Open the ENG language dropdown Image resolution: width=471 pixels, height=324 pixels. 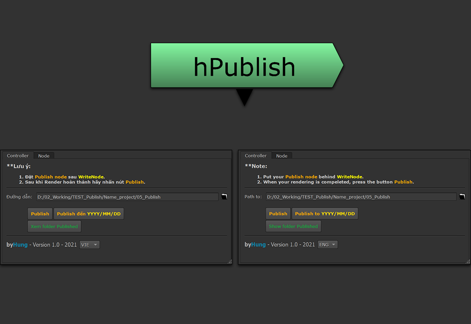[x=328, y=245]
